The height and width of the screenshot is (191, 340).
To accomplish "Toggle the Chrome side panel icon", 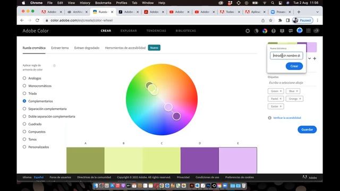I will (288, 20).
